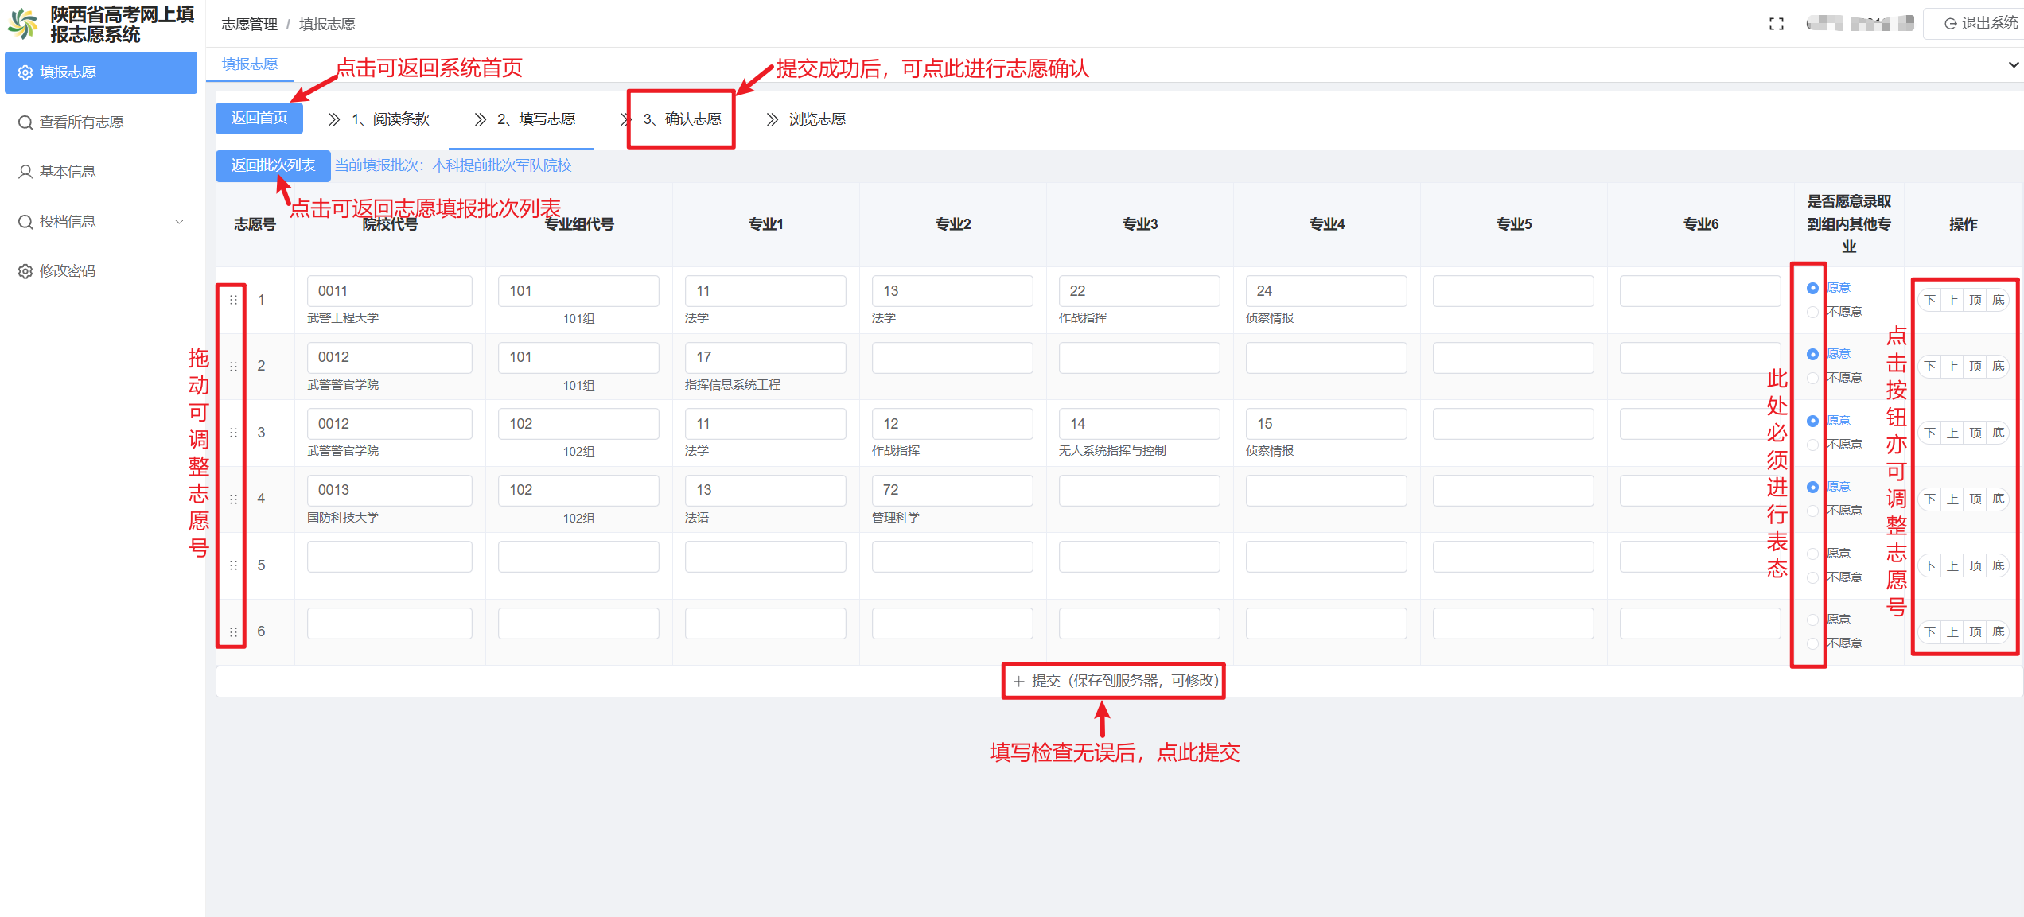Viewport: 2024px width, 917px height.
Task: Click 退出系统 to log out
Action: click(1973, 23)
